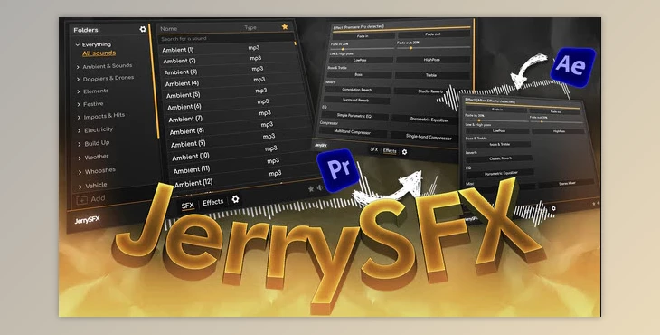Apply LowPass in Premiere Pro panel
This screenshot has width=660, height=335.
[x=361, y=60]
